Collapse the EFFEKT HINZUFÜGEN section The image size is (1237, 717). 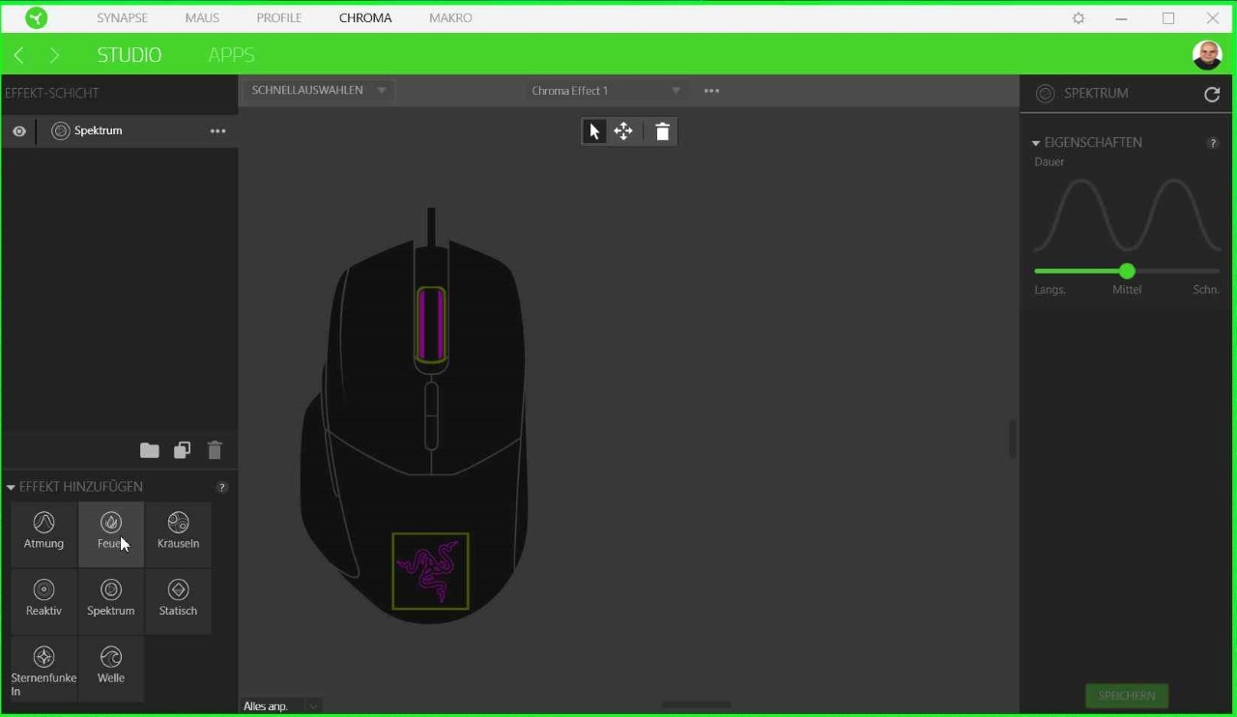click(x=11, y=487)
